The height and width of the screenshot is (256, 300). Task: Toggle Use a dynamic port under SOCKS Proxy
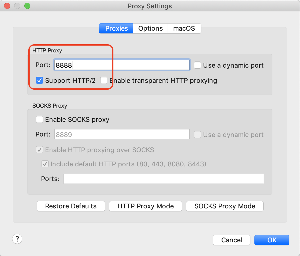click(197, 134)
